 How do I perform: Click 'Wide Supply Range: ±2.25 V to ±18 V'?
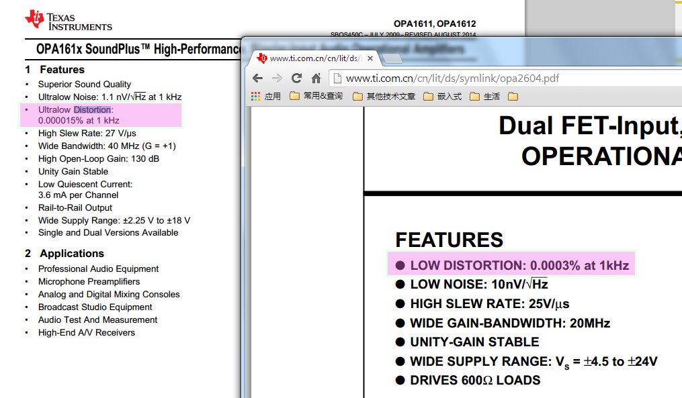coord(114,221)
